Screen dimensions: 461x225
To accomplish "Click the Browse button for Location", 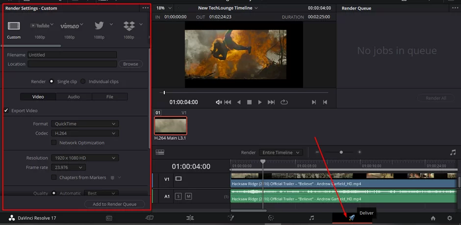I will point(130,64).
